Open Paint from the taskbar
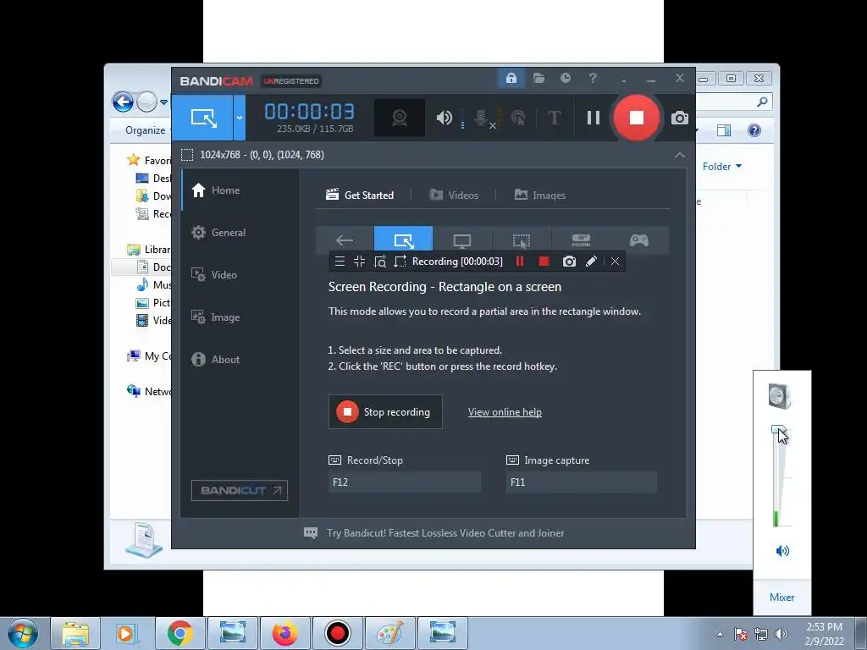This screenshot has width=867, height=650. pos(389,633)
